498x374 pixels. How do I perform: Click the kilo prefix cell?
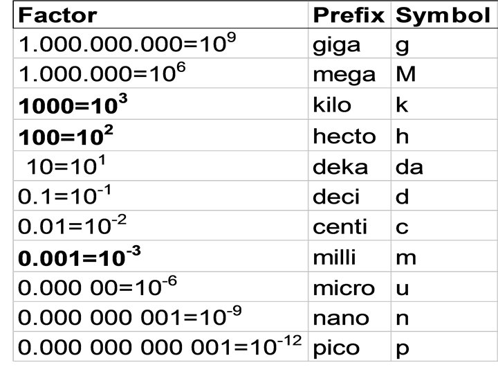[331, 105]
